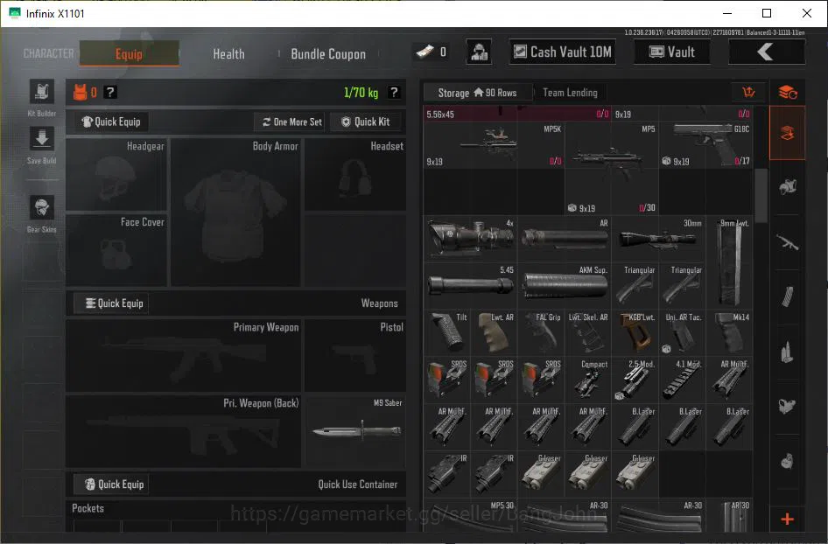
Task: Filter storage by magazines icon
Action: [788, 296]
